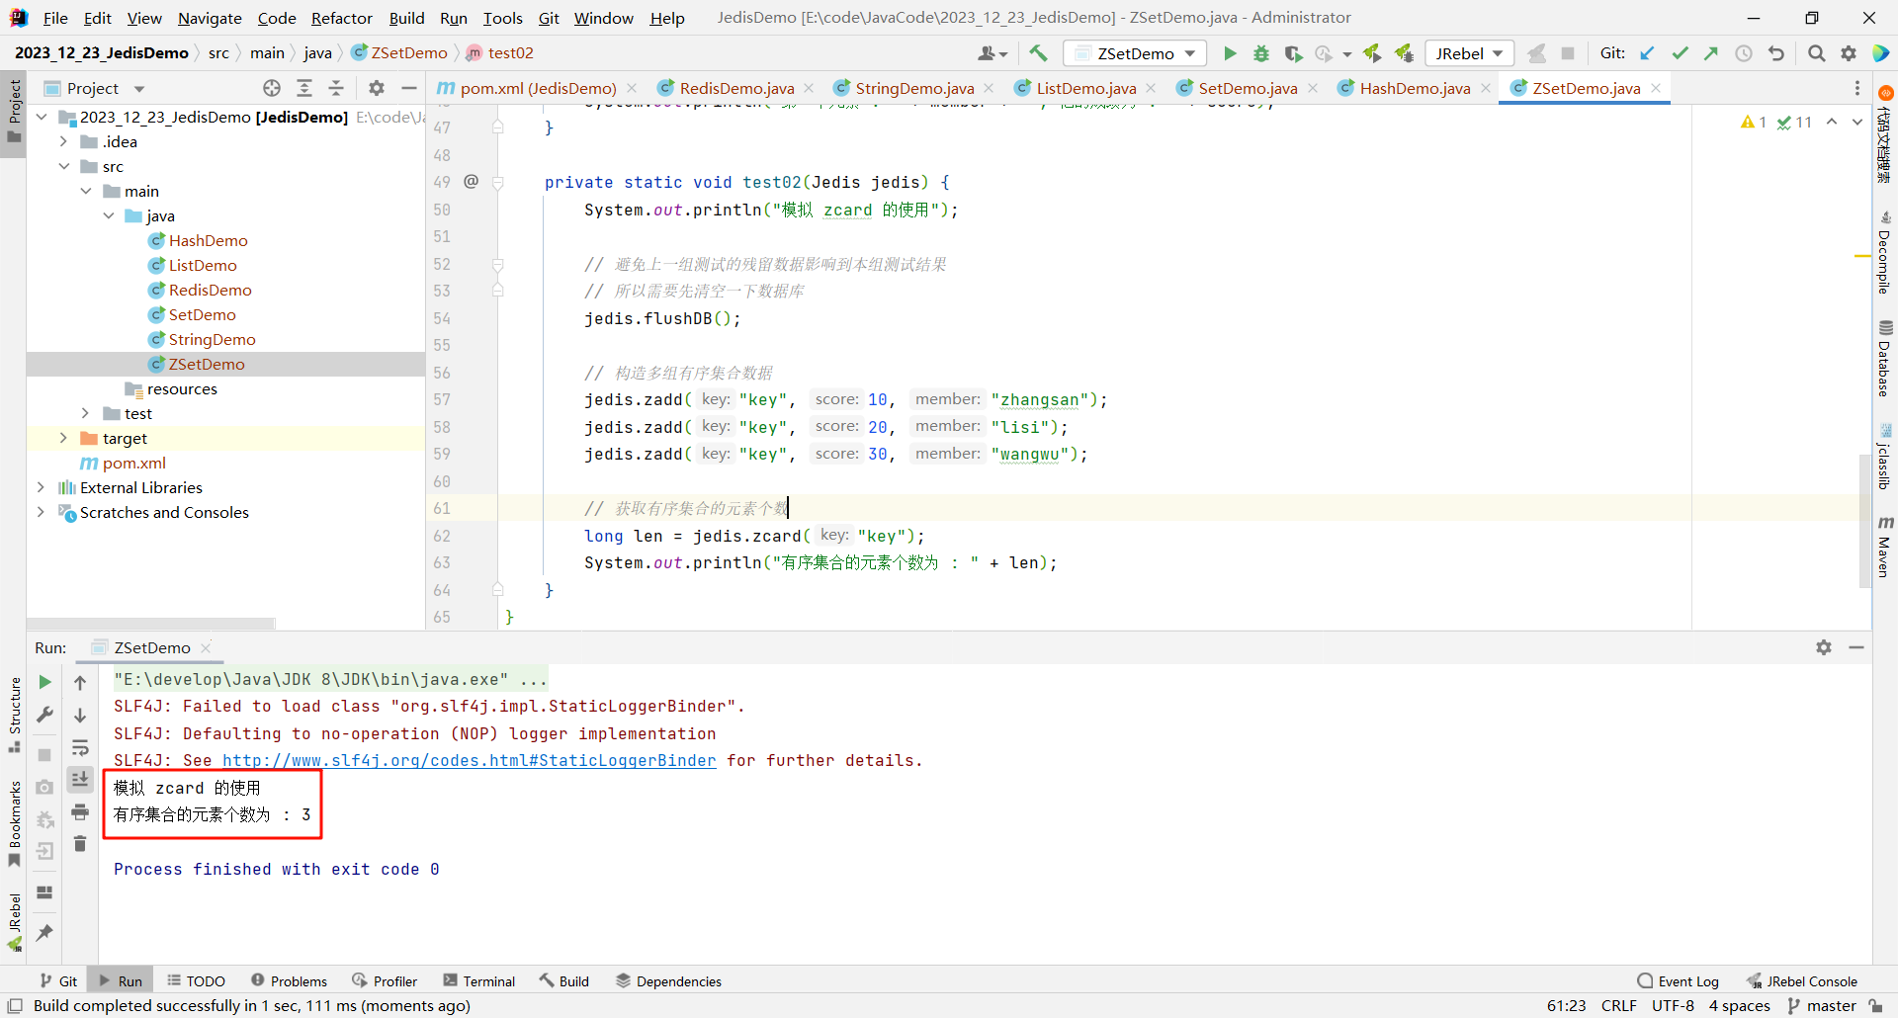Expand Scratches and Consoles node
1898x1018 pixels.
[x=41, y=512]
